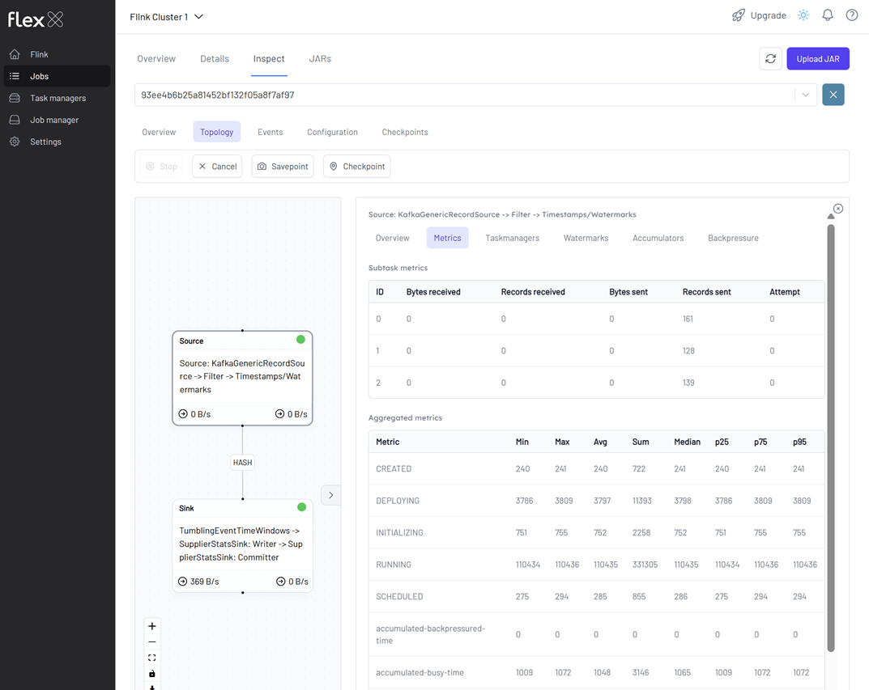Select the Inspect tab
Screen dimensions: 869x690
[x=269, y=59]
